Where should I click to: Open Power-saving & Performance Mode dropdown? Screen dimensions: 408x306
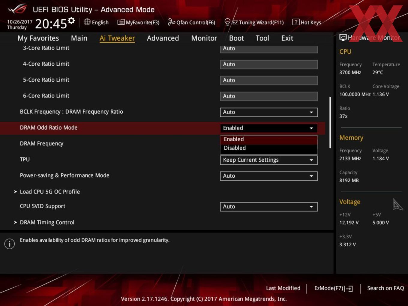[x=269, y=176]
